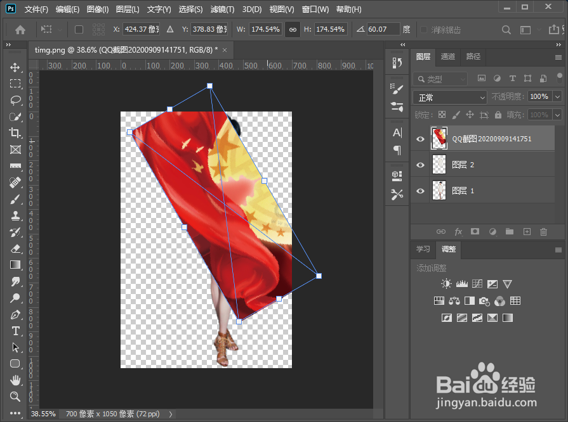The height and width of the screenshot is (422, 568).
Task: Open the Layers panel menu
Action: (x=558, y=58)
